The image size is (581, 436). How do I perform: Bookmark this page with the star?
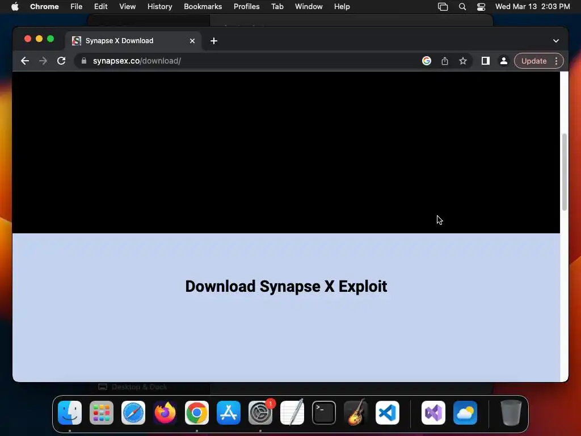pos(463,61)
